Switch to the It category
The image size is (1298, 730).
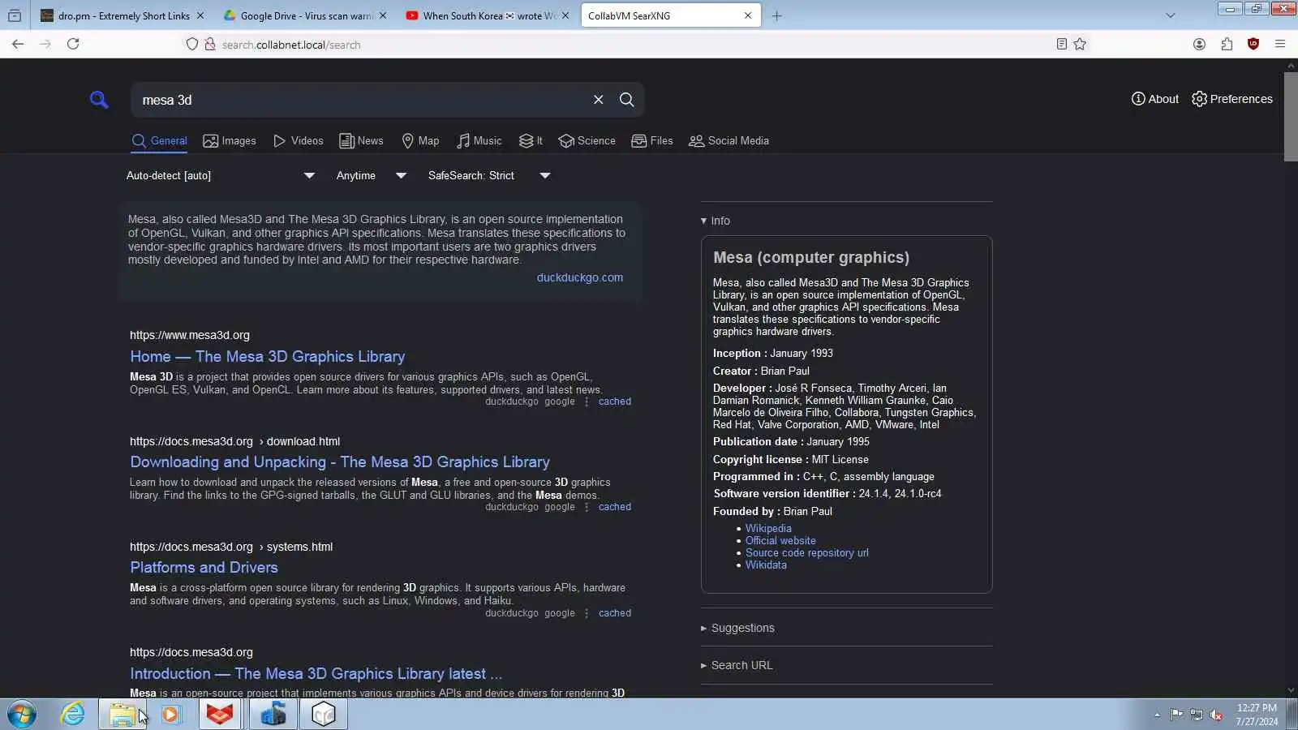pyautogui.click(x=531, y=140)
